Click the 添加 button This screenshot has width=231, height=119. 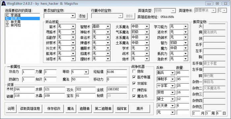pos(82,16)
